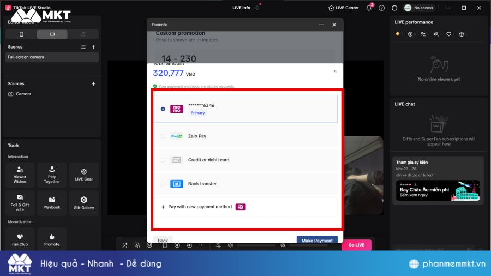
Task: Open the more options ellipsis
Action: click(x=201, y=245)
